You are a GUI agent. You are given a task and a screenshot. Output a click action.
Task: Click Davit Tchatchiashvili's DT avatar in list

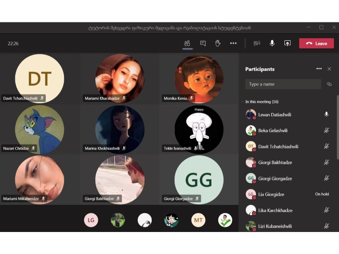point(251,146)
